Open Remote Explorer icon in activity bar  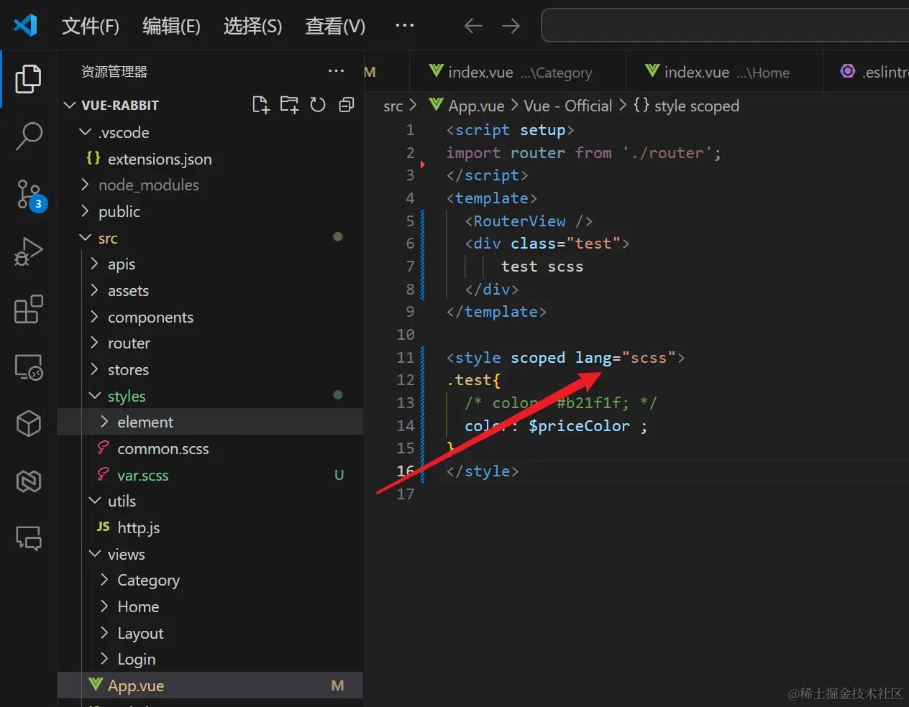(28, 367)
